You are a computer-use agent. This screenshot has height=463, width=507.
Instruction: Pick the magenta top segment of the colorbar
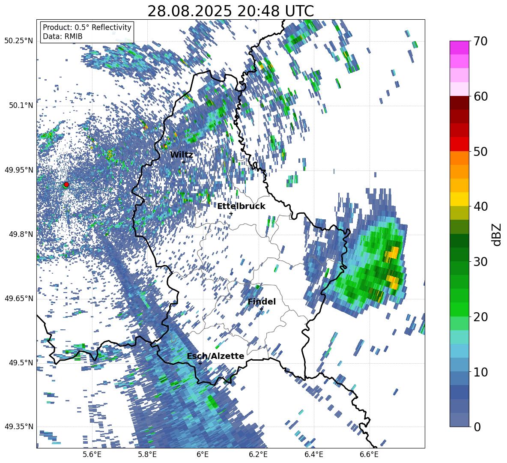[x=459, y=48]
